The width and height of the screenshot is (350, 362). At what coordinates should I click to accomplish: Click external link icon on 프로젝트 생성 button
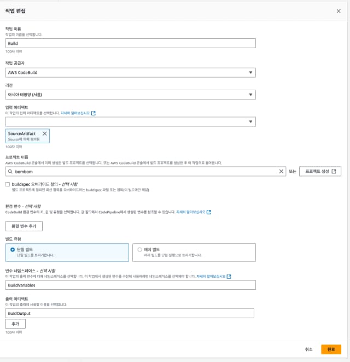(x=334, y=171)
